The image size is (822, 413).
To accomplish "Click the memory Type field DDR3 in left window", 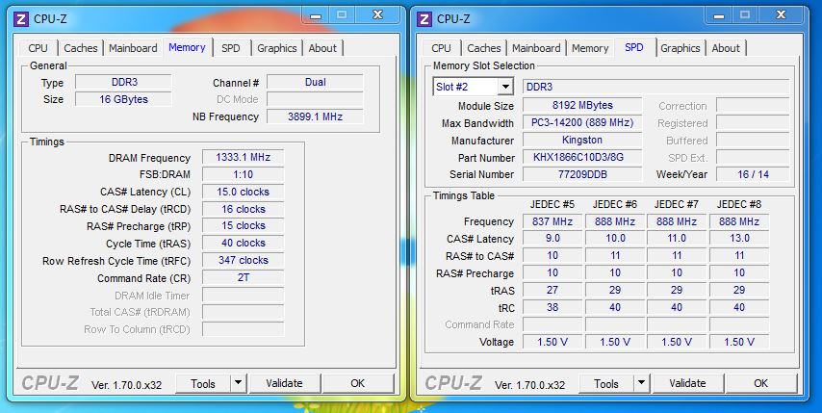I will (123, 82).
